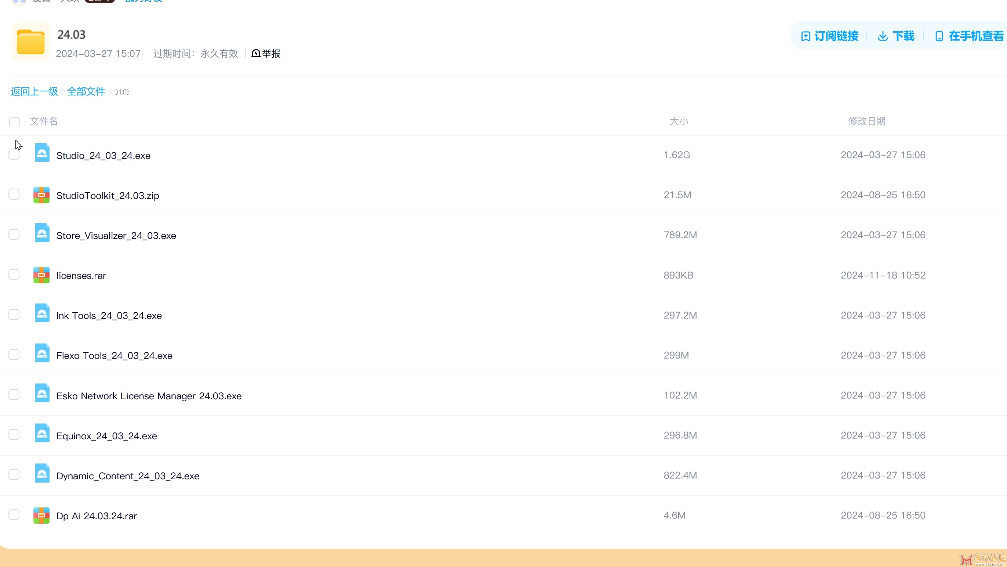Select the checkbox for Dynamic_Content_24_03_24.exe
This screenshot has width=1007, height=567.
[x=14, y=475]
